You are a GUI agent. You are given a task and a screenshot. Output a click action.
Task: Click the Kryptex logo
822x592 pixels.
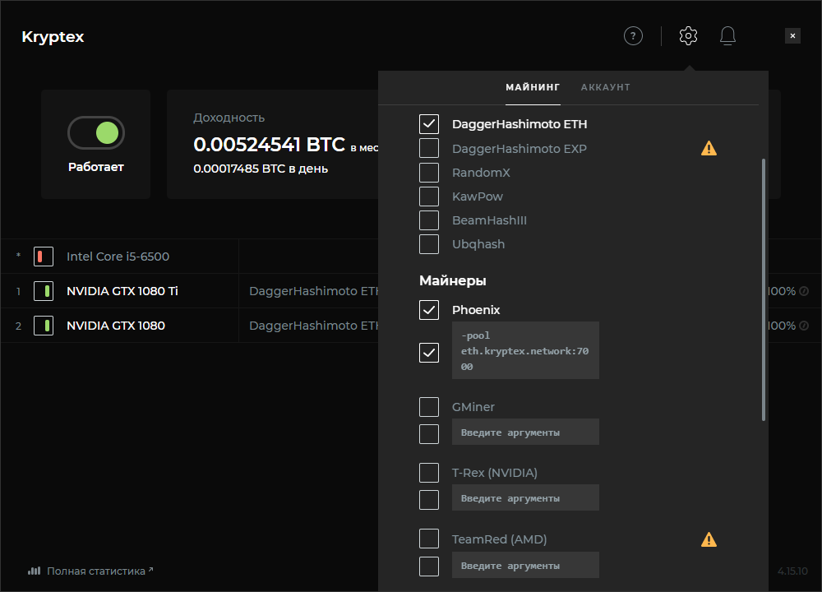[x=53, y=37]
